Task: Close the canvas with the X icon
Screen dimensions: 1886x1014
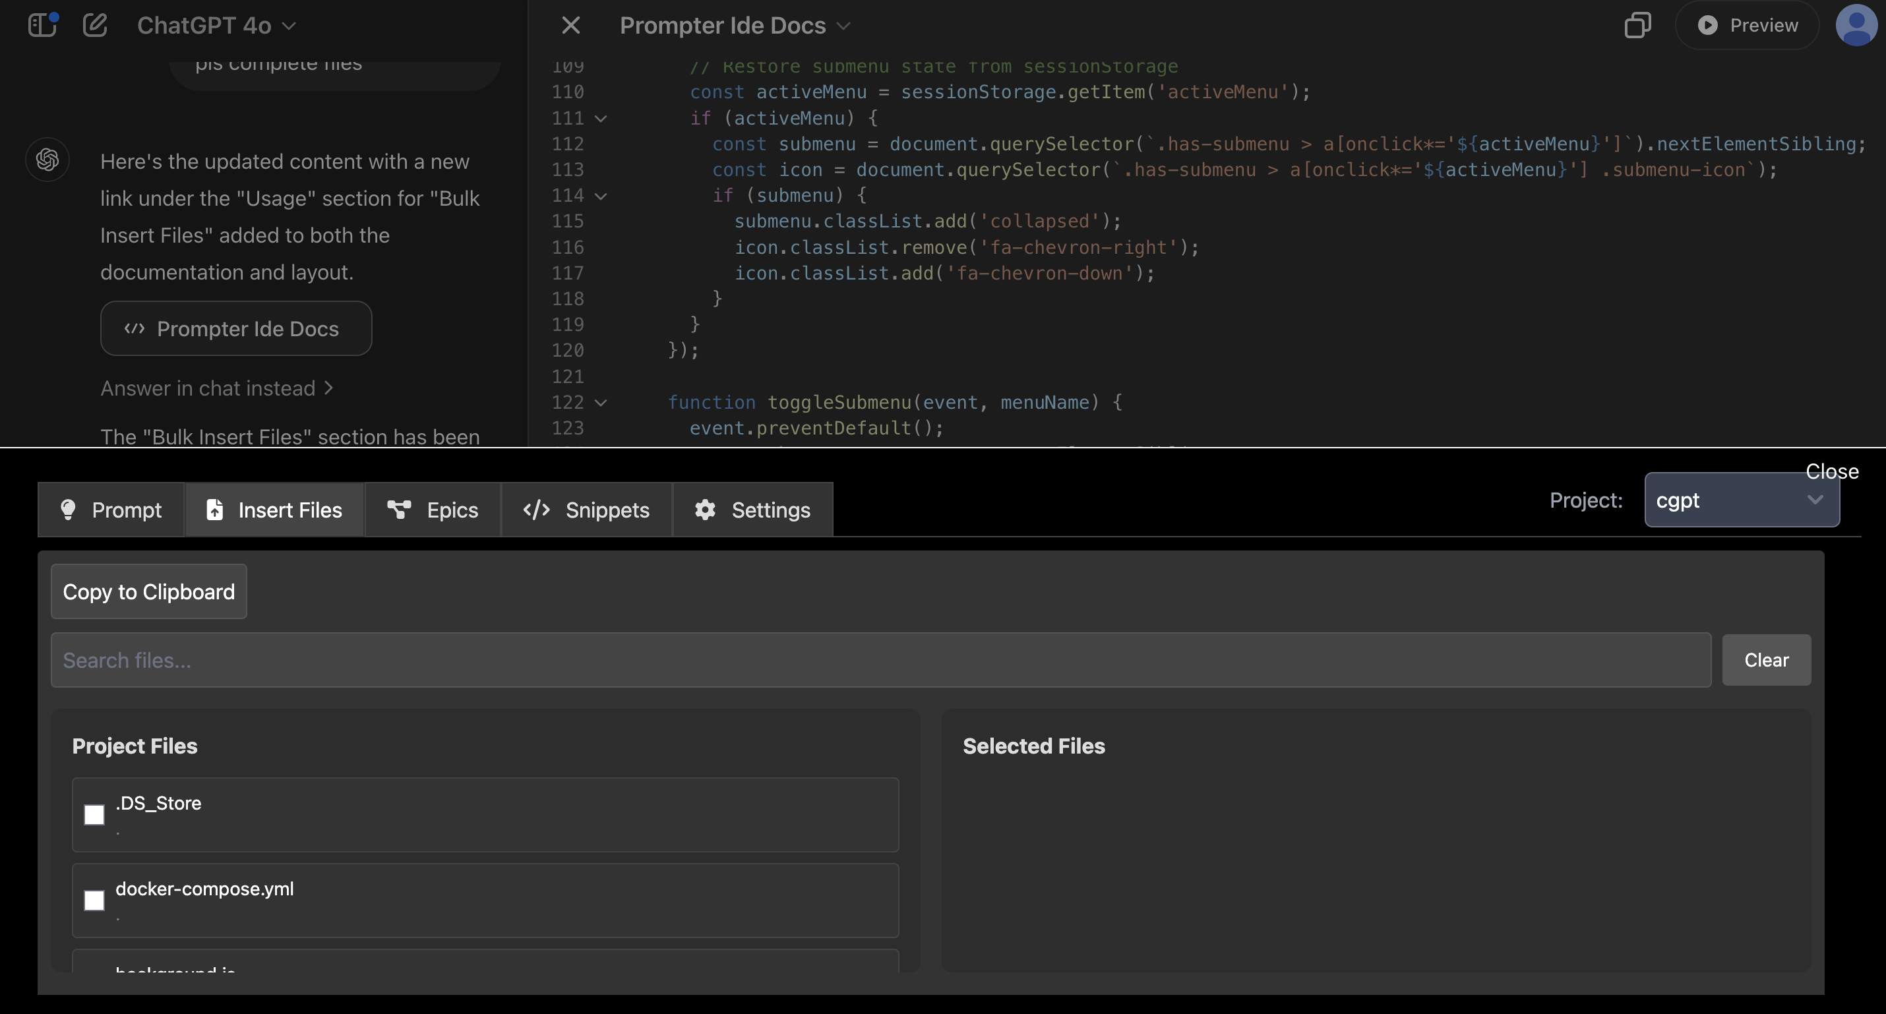Action: pos(570,25)
